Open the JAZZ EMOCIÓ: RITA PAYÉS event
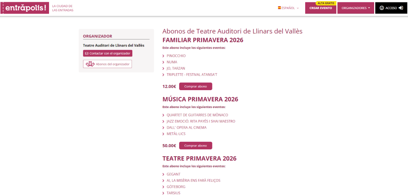The image size is (408, 196). 201,121
